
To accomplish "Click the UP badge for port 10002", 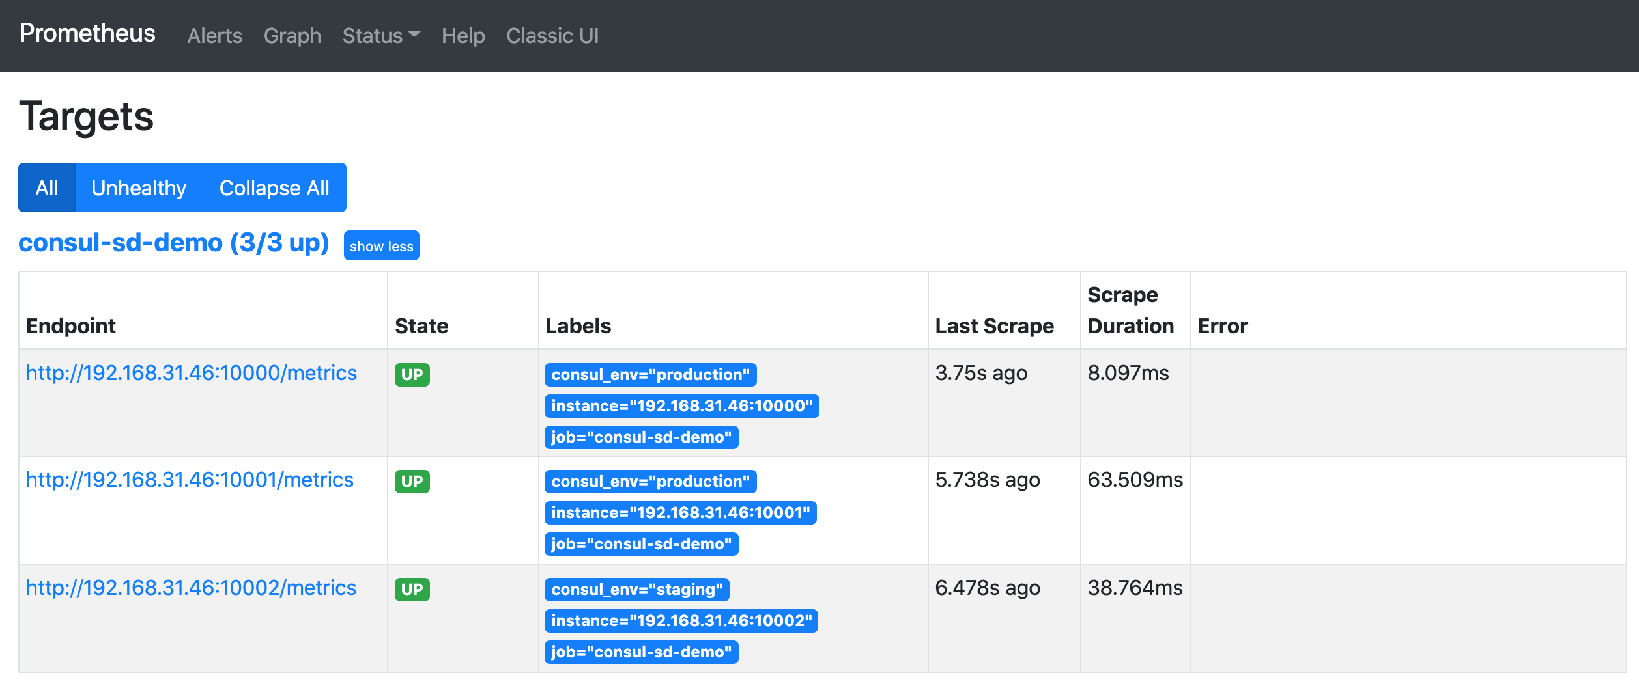I will point(412,590).
